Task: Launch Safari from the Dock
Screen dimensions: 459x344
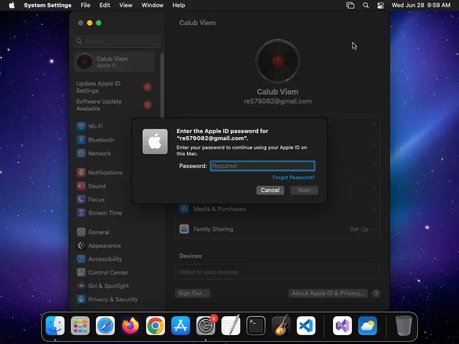Action: point(105,326)
